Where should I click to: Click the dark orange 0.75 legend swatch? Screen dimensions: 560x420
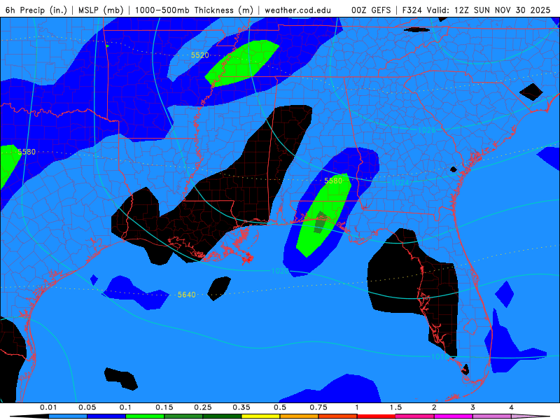point(338,416)
